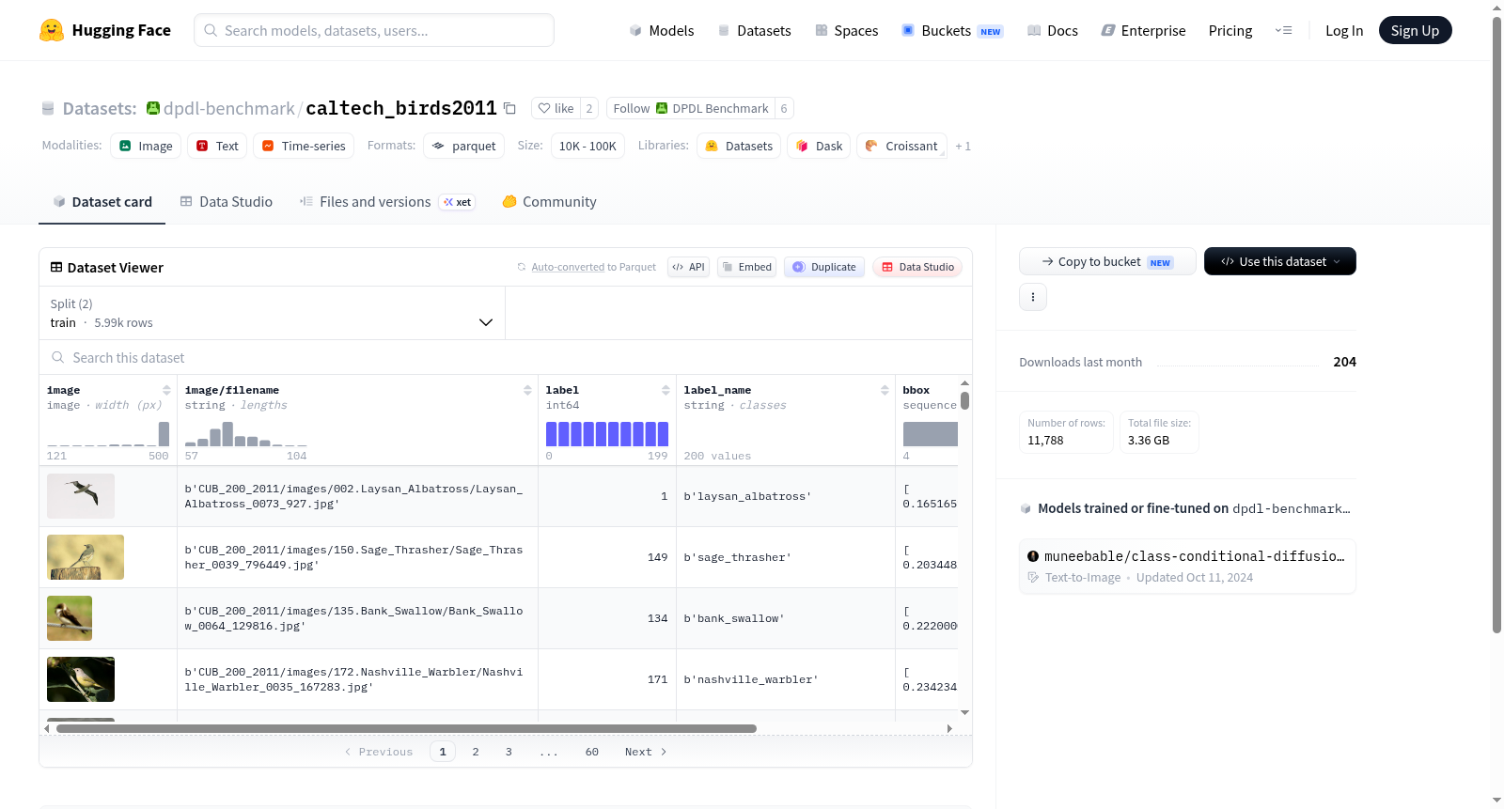Click the Embed button

click(x=746, y=267)
